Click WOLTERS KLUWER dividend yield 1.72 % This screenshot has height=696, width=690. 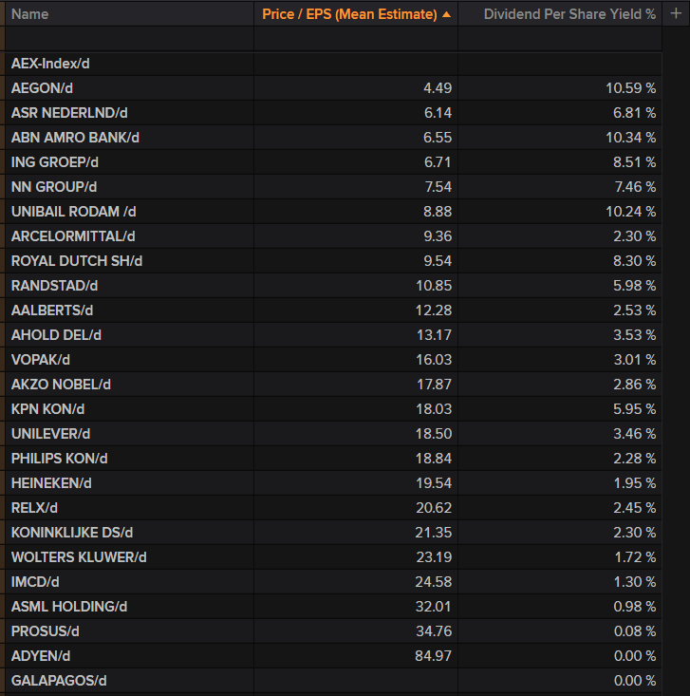tap(635, 557)
